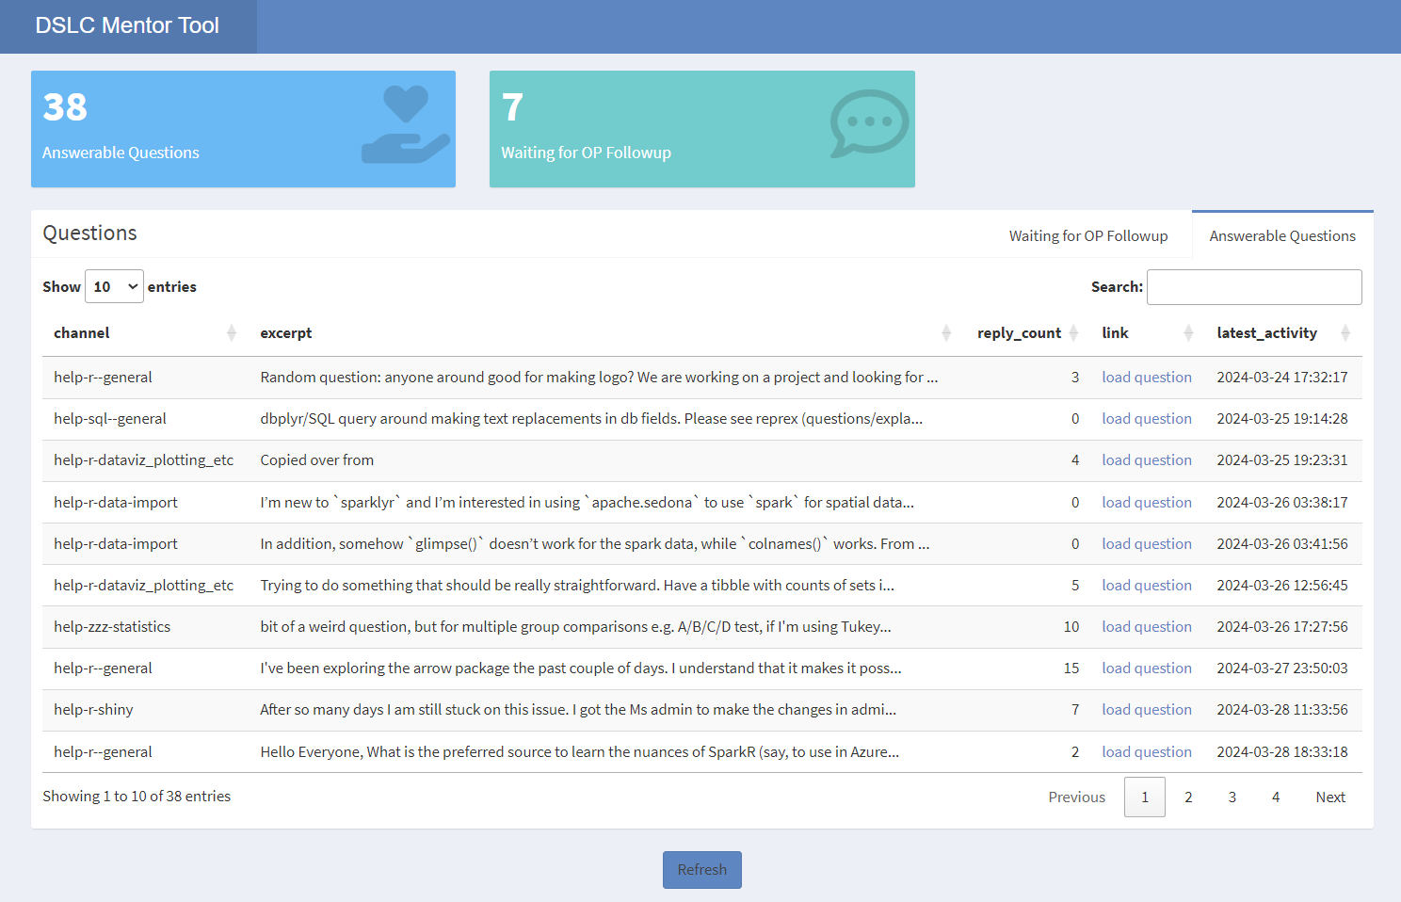Click Next in the pagination controls
Image resolution: width=1401 pixels, height=902 pixels.
coord(1329,797)
